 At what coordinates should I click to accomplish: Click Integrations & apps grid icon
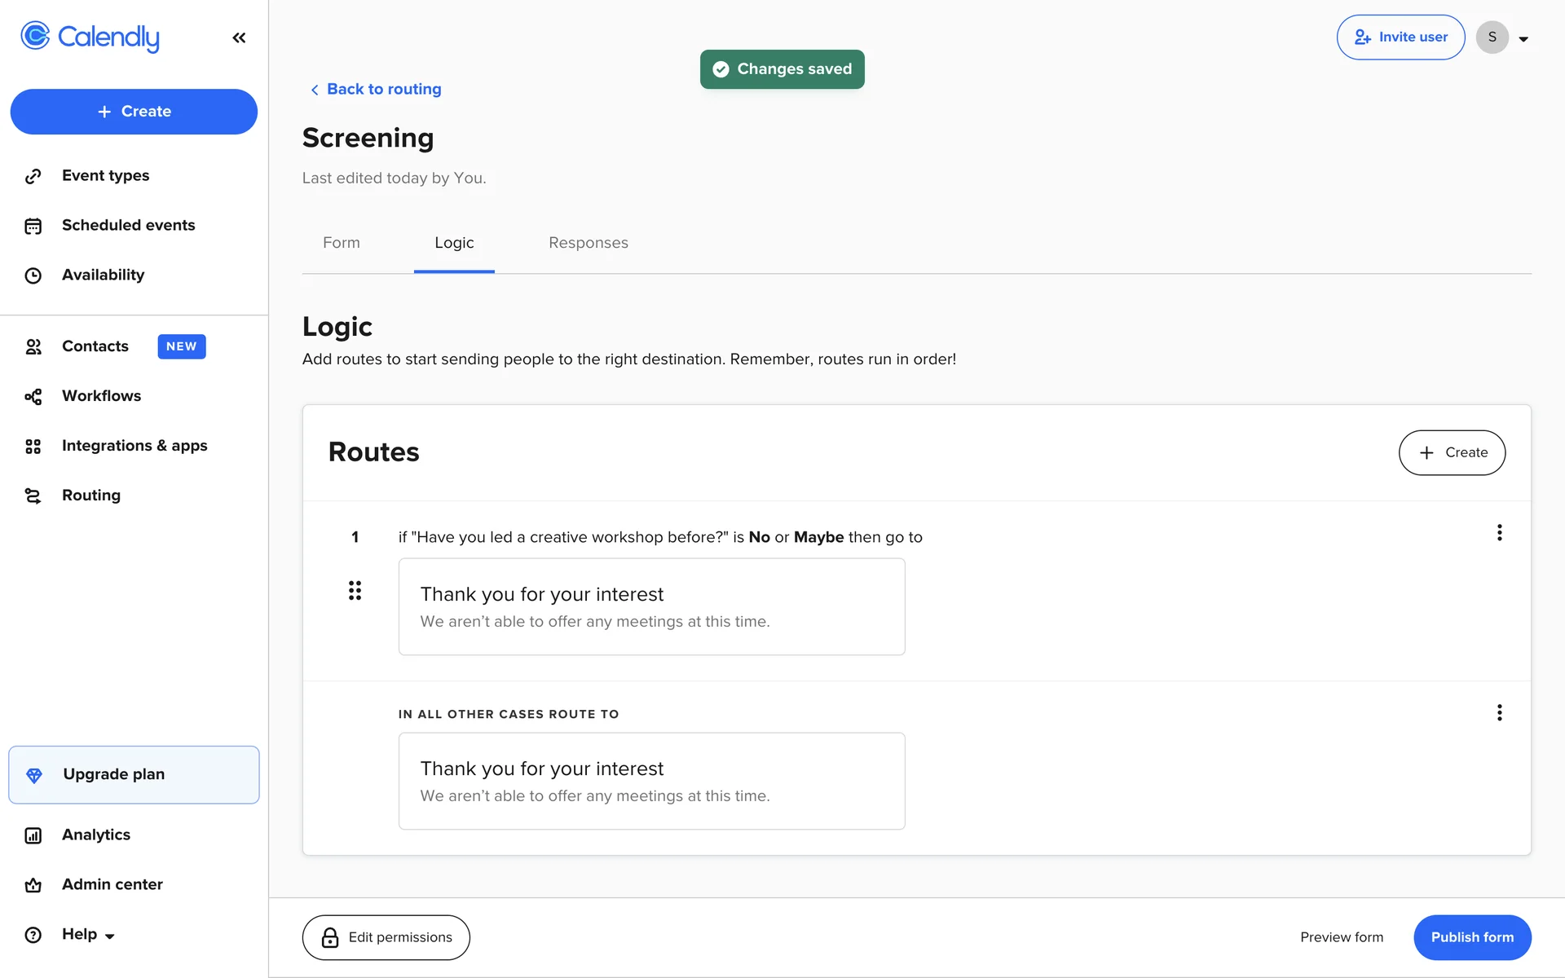33,446
